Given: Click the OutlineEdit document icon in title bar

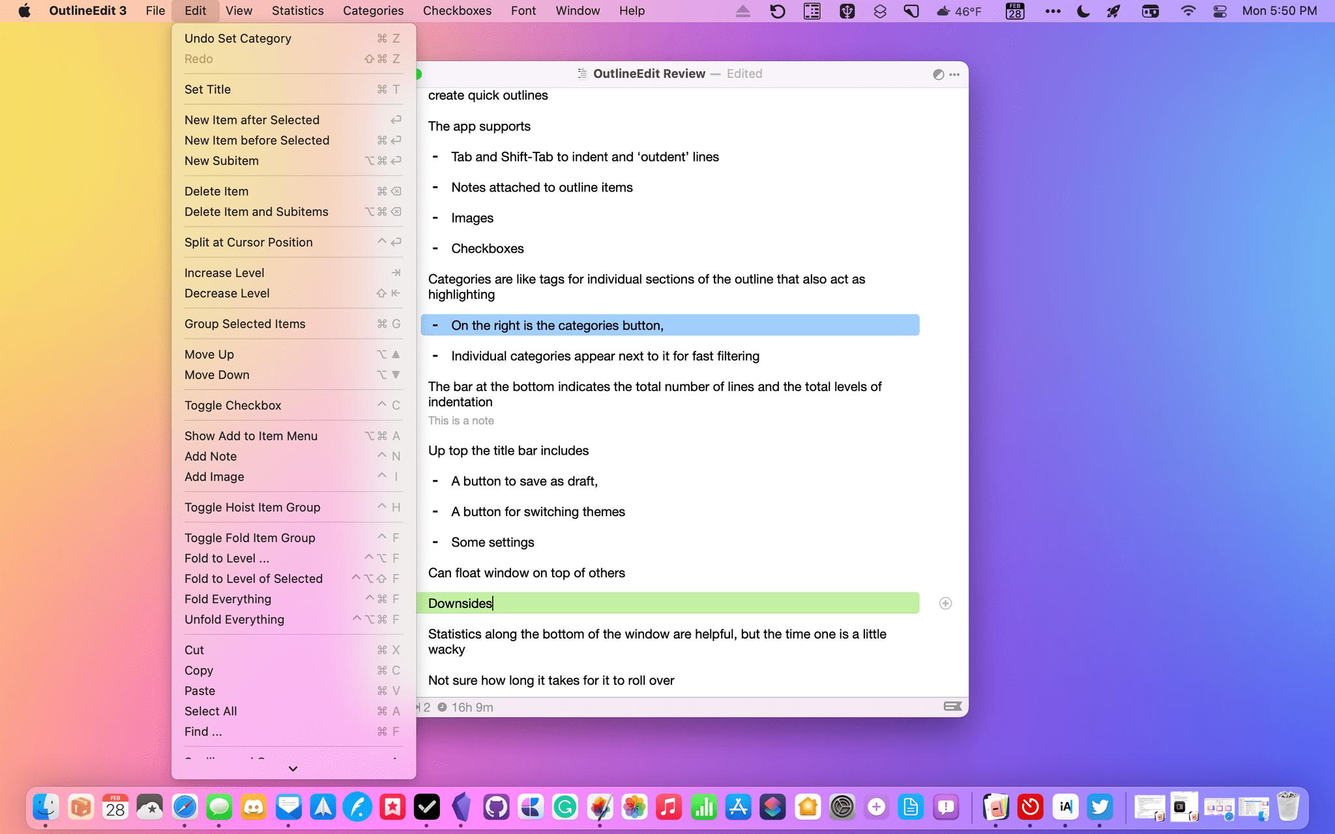Looking at the screenshot, I should point(581,73).
